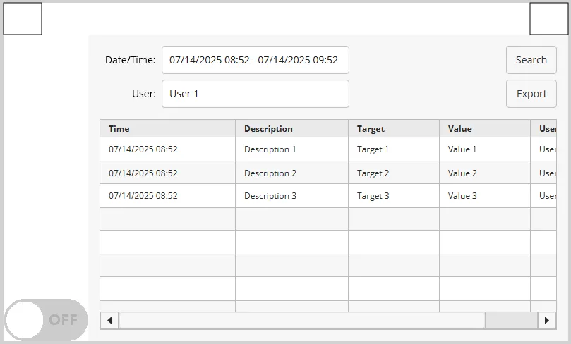This screenshot has width=571, height=344.
Task: Click the empty top-left square box
Action: [23, 19]
